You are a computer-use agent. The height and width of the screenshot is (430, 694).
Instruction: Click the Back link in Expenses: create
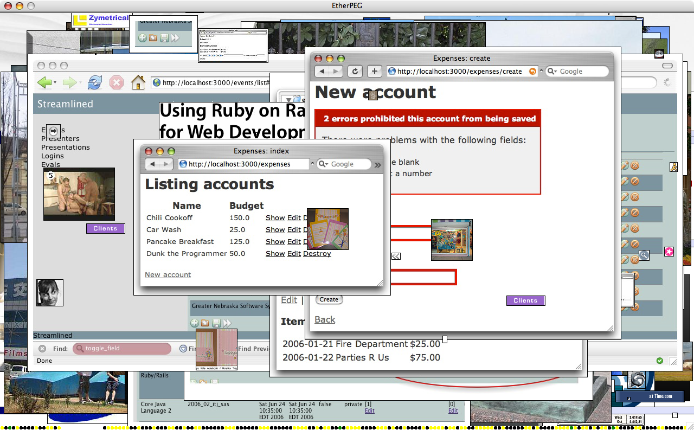coord(325,319)
